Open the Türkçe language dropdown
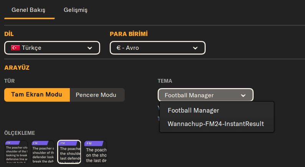Viewport: 305px width, 167px height. coord(52,48)
